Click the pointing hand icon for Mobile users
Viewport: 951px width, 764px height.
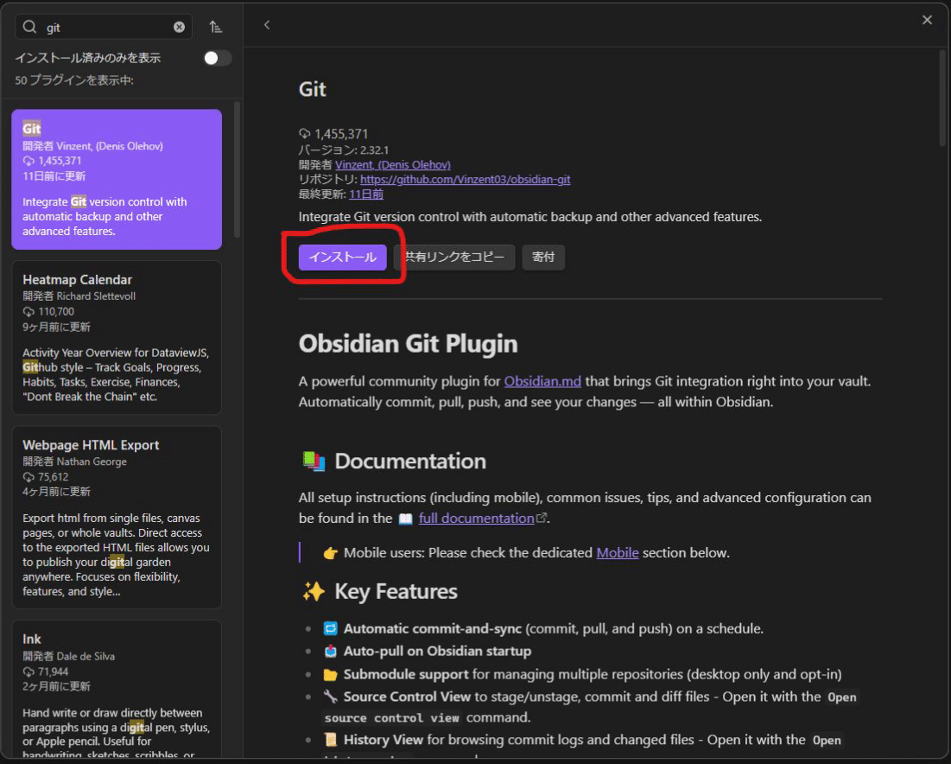click(331, 553)
